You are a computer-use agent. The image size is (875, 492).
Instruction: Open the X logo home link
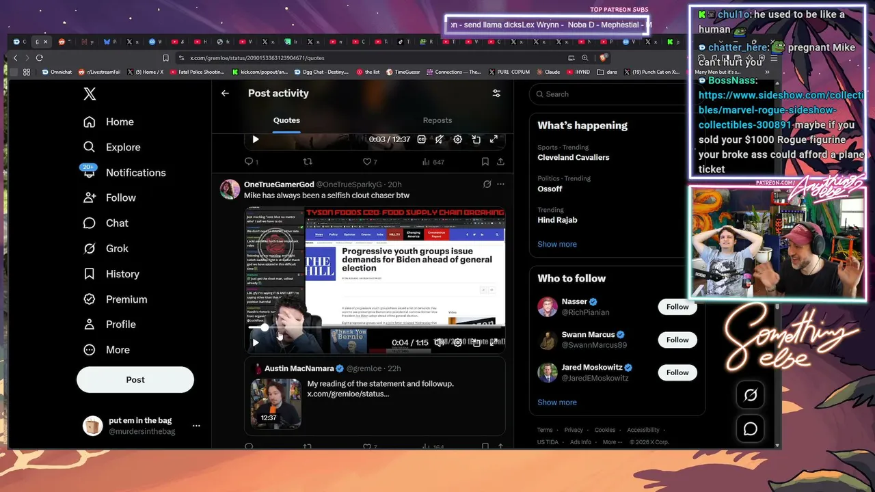tap(90, 94)
